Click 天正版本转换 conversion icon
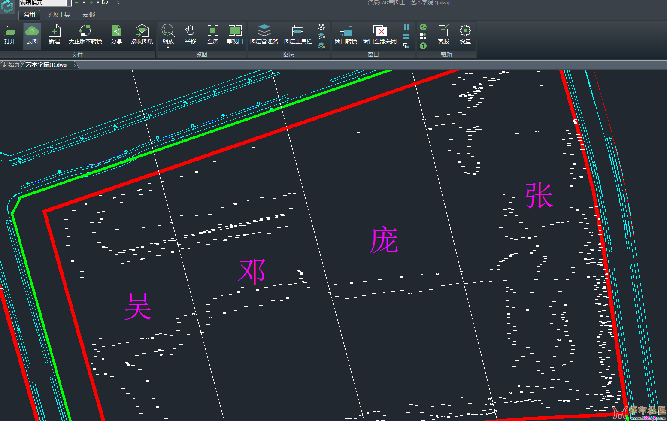 (x=85, y=34)
